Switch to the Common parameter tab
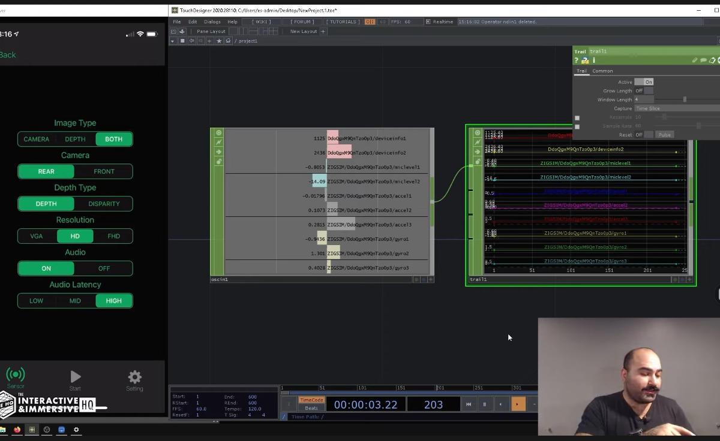Viewport: 720px width, 441px height. click(x=602, y=71)
